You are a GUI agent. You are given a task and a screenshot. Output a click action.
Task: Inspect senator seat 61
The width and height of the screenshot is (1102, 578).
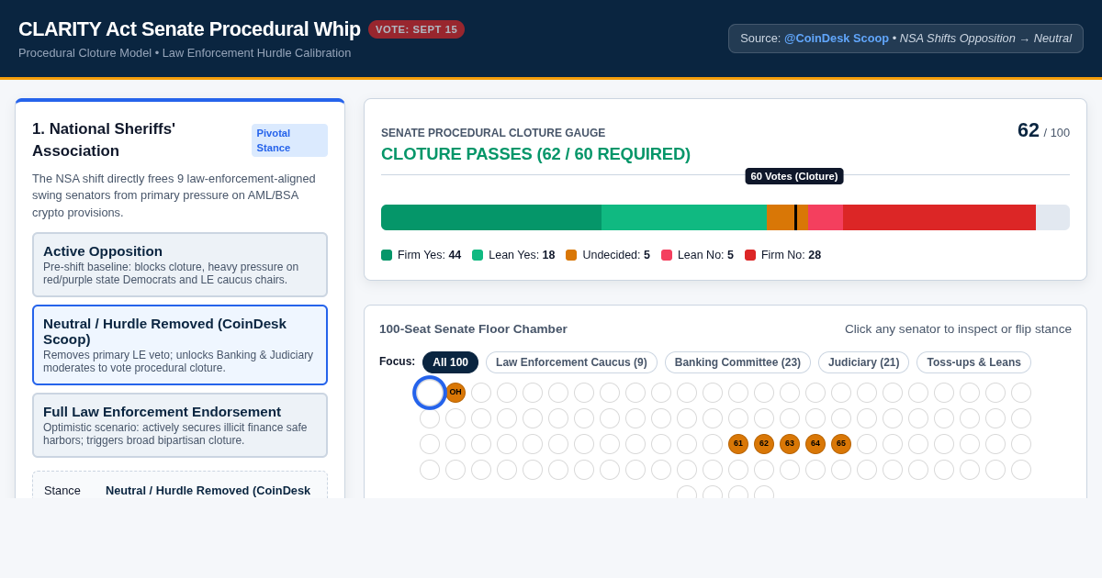point(738,444)
